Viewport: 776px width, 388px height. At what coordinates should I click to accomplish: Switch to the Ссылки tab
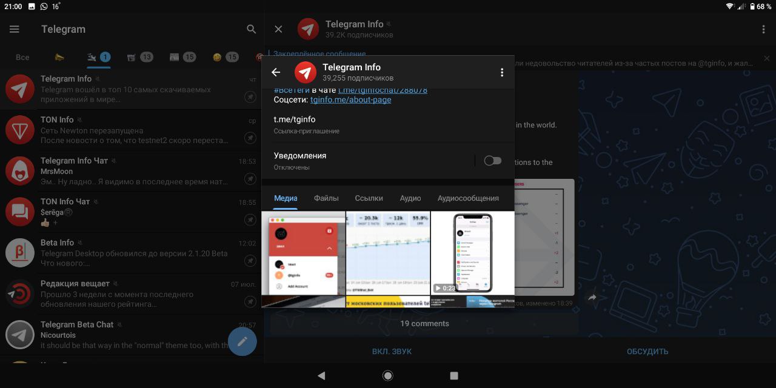369,198
